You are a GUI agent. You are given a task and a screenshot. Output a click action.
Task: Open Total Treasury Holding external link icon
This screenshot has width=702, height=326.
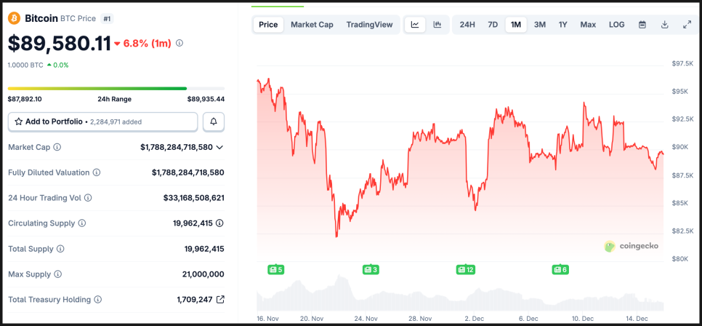point(220,299)
